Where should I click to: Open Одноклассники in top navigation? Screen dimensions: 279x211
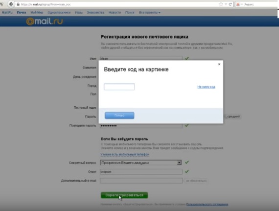[59, 12]
